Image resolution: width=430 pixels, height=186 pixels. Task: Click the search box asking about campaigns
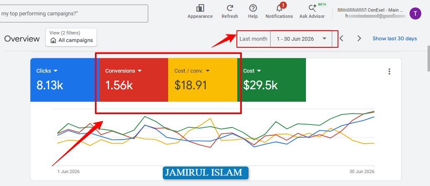click(74, 13)
